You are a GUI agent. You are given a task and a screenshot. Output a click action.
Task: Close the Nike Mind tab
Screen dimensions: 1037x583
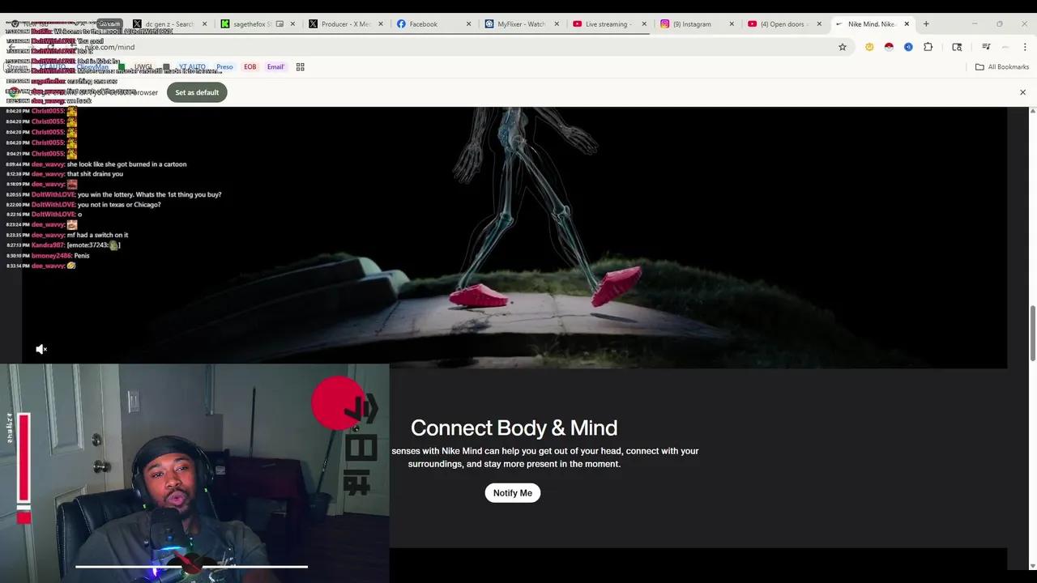tap(907, 24)
